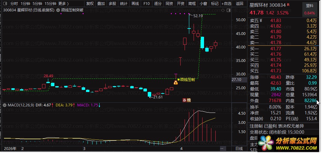This screenshot has width=322, height=153.
Task: Open the F10 company info
Action: pos(147,3)
